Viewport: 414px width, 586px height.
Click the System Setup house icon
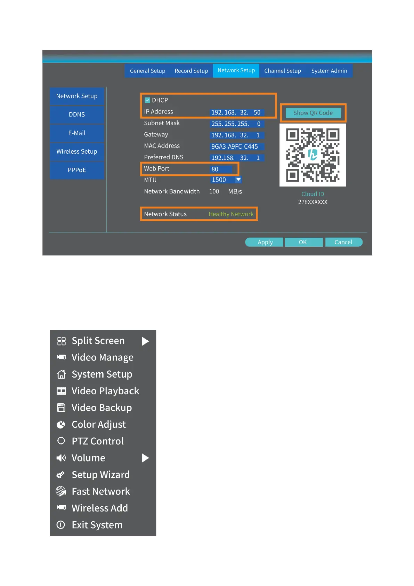(62, 374)
